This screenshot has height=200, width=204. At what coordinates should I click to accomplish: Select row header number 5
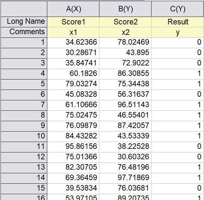[x=24, y=84]
